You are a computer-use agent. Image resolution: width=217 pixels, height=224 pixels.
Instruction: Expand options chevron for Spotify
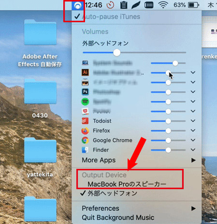tap(193, 102)
